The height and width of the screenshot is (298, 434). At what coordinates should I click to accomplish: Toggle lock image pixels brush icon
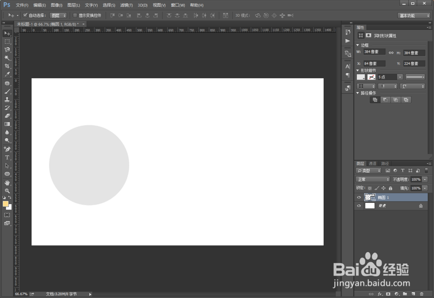pyautogui.click(x=377, y=188)
